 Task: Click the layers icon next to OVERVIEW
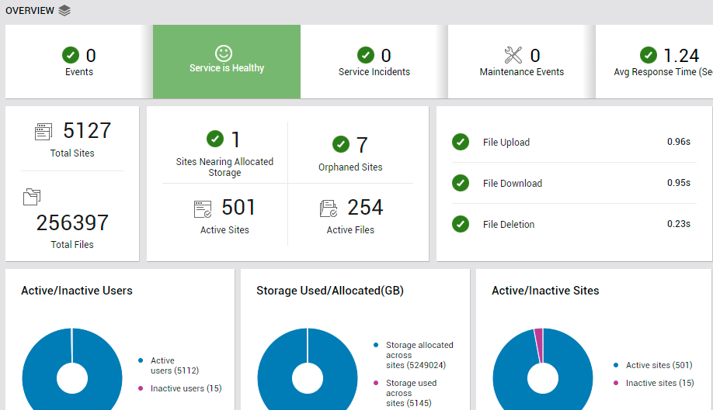64,10
